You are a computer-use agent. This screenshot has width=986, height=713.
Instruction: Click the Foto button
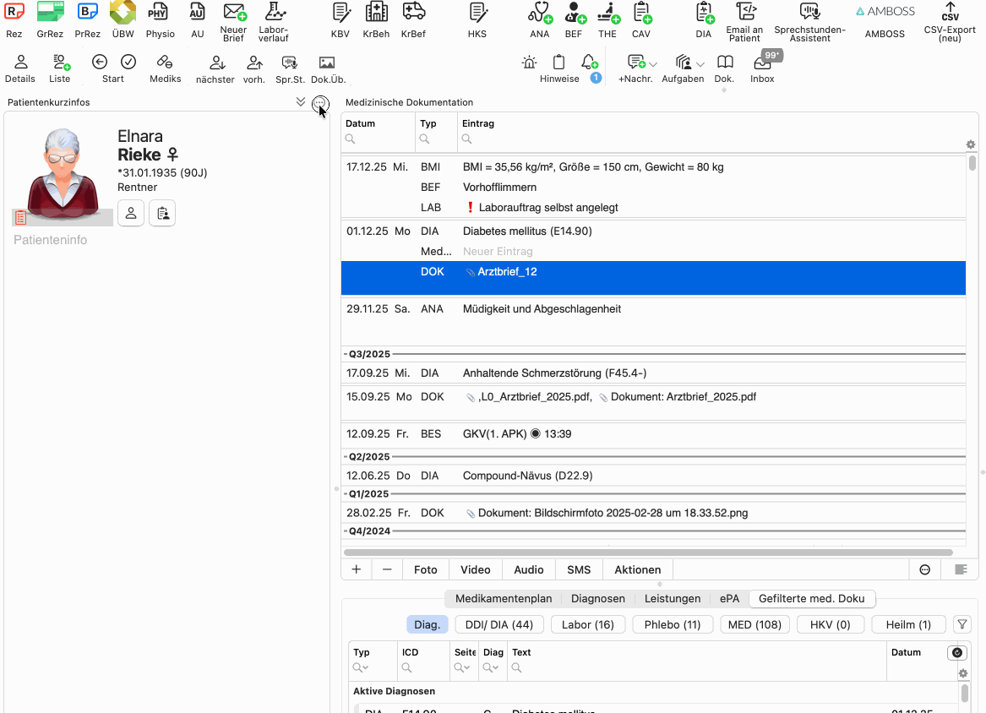click(x=425, y=569)
